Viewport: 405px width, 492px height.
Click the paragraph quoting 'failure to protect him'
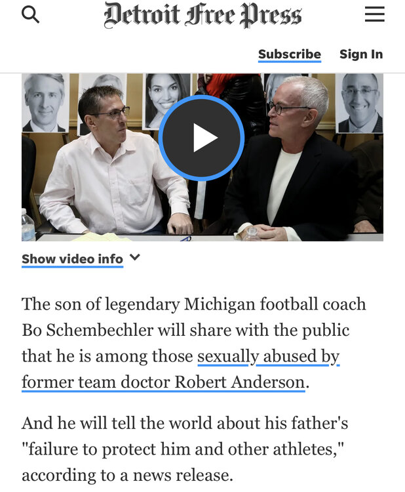[x=185, y=449]
